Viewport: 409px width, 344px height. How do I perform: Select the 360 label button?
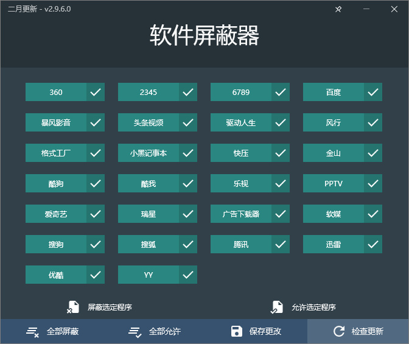56,92
